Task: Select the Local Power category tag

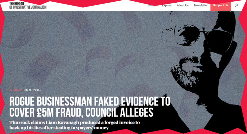Action: click(x=33, y=90)
